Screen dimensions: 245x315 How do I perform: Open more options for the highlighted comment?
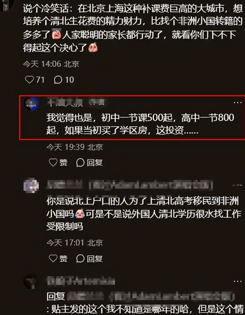pyautogui.click(x=238, y=102)
